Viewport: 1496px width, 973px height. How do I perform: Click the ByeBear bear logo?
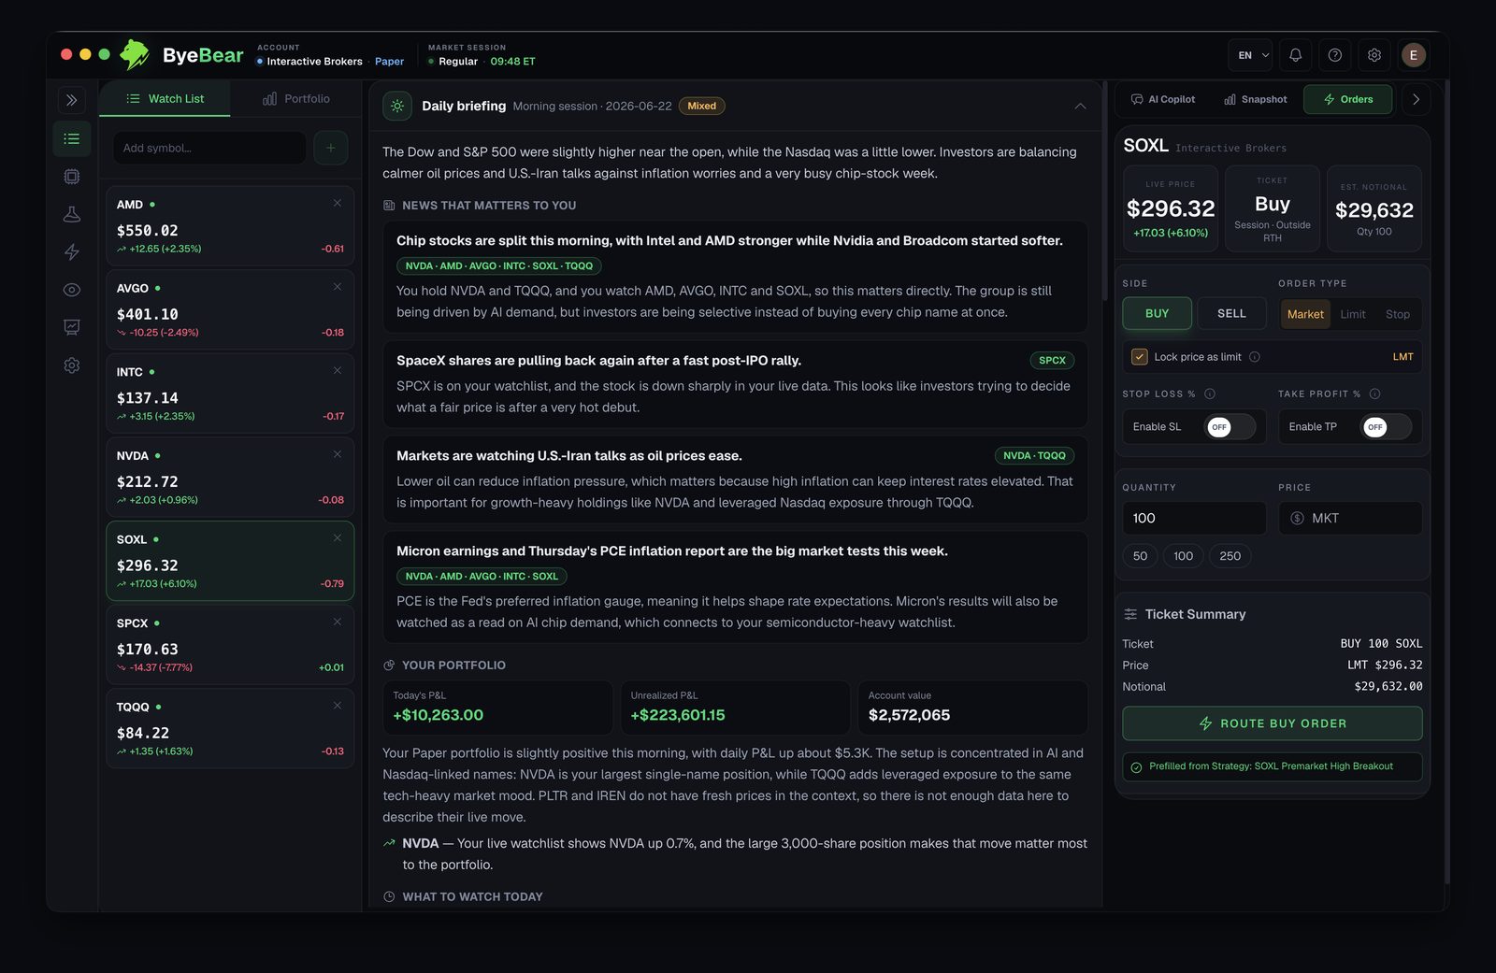135,54
